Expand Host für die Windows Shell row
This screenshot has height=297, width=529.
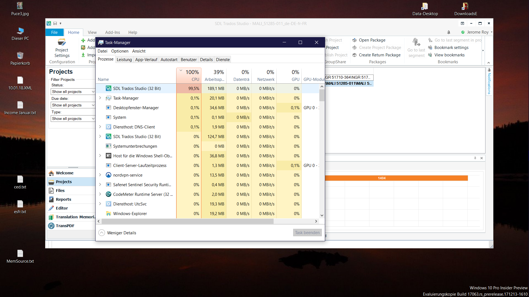coord(100,156)
